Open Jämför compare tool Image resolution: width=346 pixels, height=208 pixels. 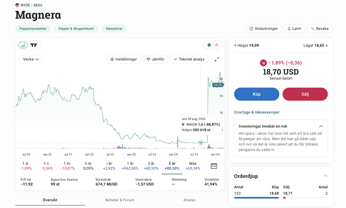[x=155, y=59]
